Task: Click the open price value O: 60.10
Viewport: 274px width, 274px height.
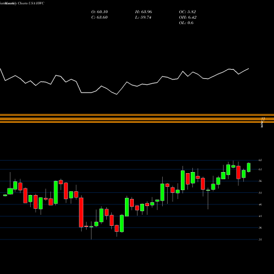Action: click(99, 12)
